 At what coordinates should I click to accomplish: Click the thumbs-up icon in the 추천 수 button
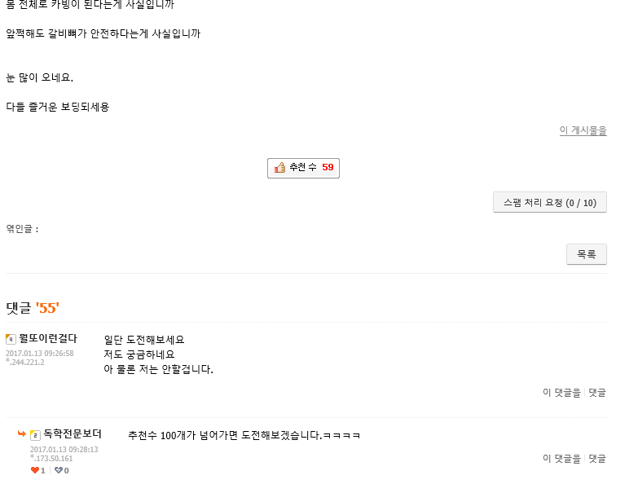(279, 167)
